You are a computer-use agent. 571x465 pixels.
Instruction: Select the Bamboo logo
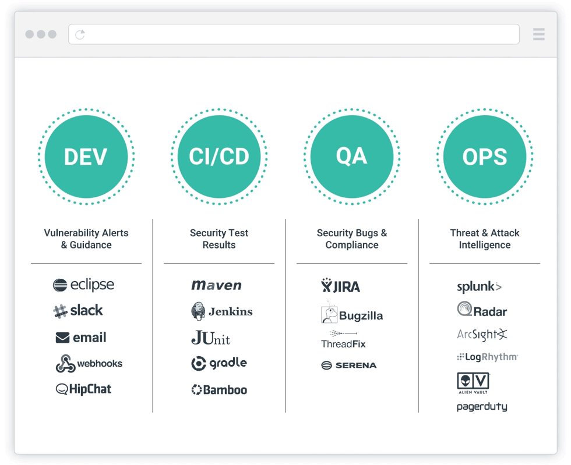tap(219, 390)
